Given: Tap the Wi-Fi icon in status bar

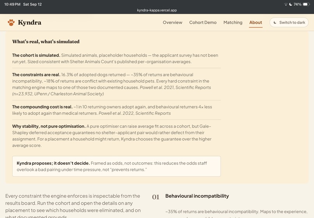Looking at the screenshot, I should pos(286,4).
